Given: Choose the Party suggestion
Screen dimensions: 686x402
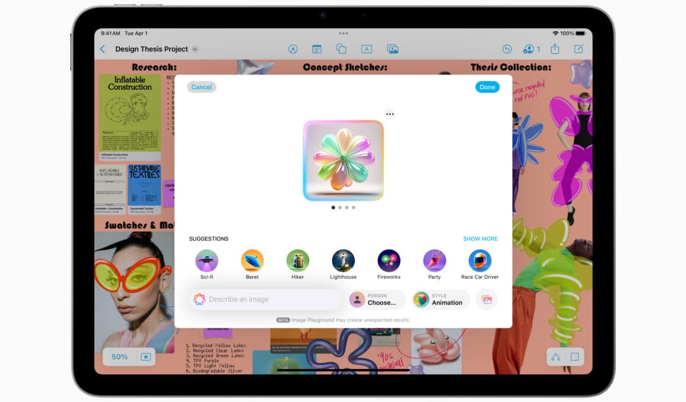Looking at the screenshot, I should pyautogui.click(x=435, y=264).
